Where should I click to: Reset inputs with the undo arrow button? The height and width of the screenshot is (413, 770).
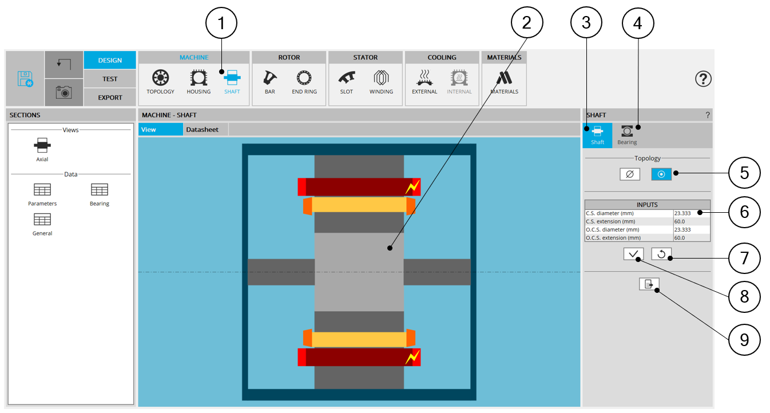[661, 255]
